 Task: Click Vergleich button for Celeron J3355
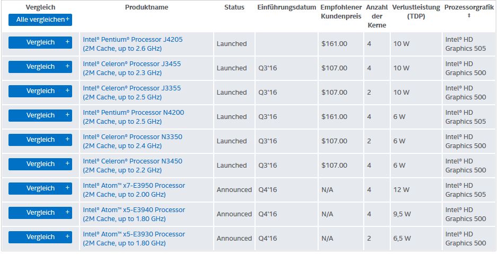click(40, 91)
